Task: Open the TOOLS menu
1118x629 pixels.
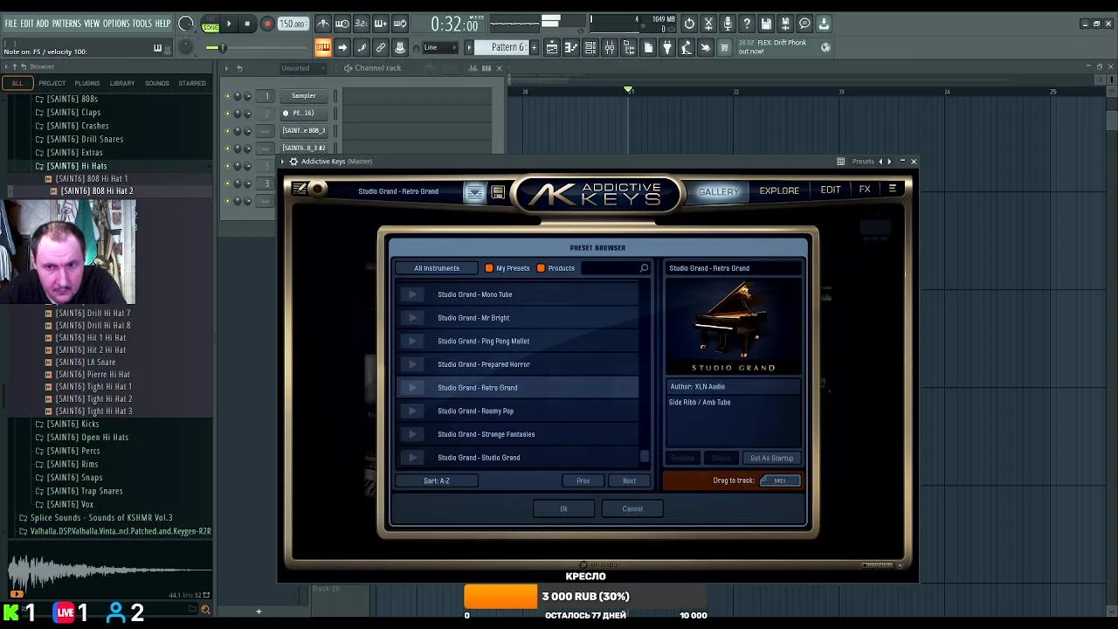Action: click(x=141, y=24)
